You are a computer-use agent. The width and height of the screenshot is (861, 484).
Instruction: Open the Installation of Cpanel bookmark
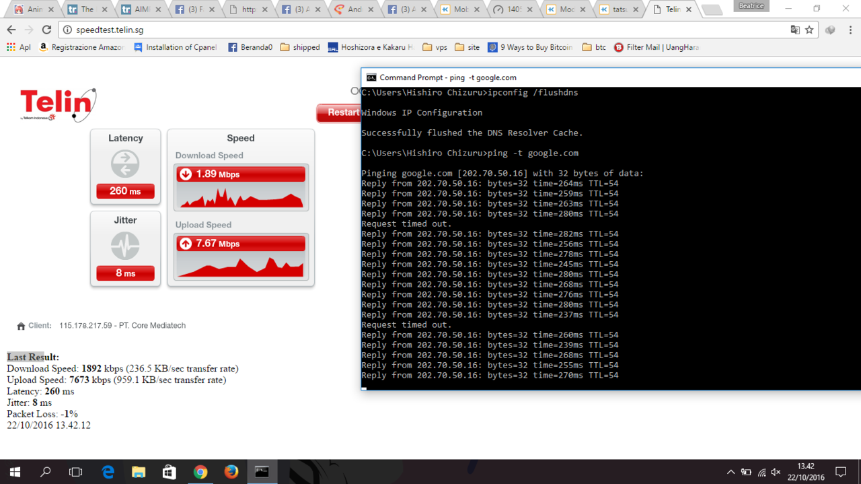[x=176, y=47]
